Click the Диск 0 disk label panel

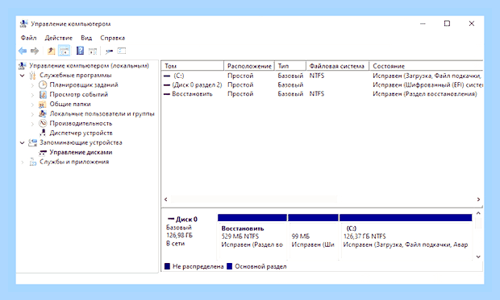190,236
